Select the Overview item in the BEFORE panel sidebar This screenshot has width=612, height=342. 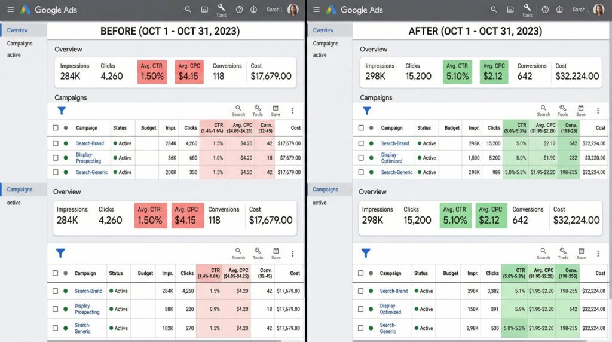click(18, 30)
